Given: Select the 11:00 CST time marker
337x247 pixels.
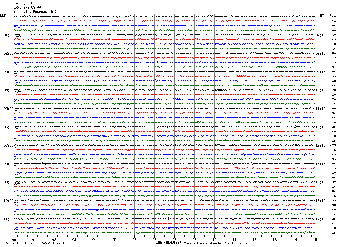Looking at the screenshot, I should (8, 219).
